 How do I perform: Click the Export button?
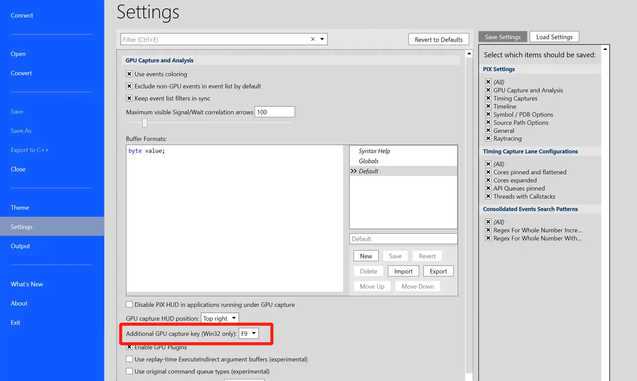click(438, 271)
